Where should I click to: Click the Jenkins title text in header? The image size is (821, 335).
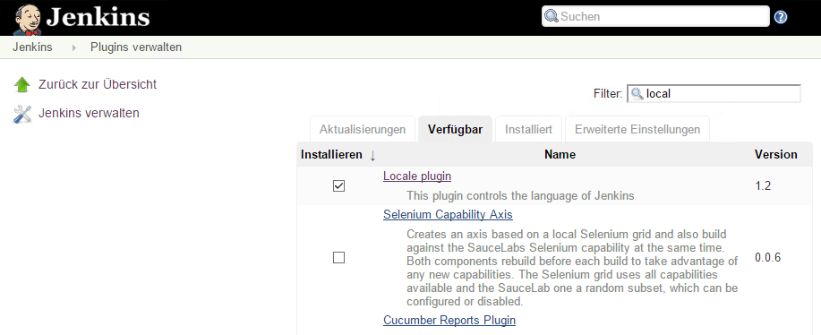[98, 17]
